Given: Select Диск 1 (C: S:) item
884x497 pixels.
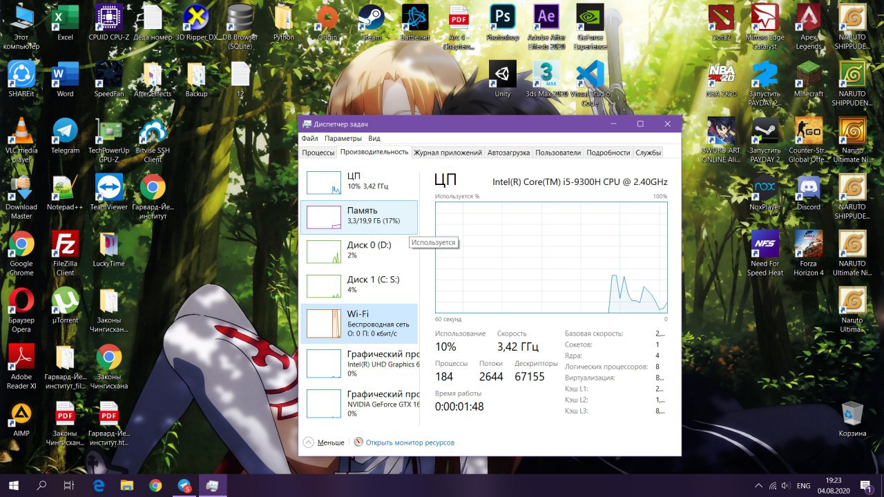Looking at the screenshot, I should coord(359,286).
